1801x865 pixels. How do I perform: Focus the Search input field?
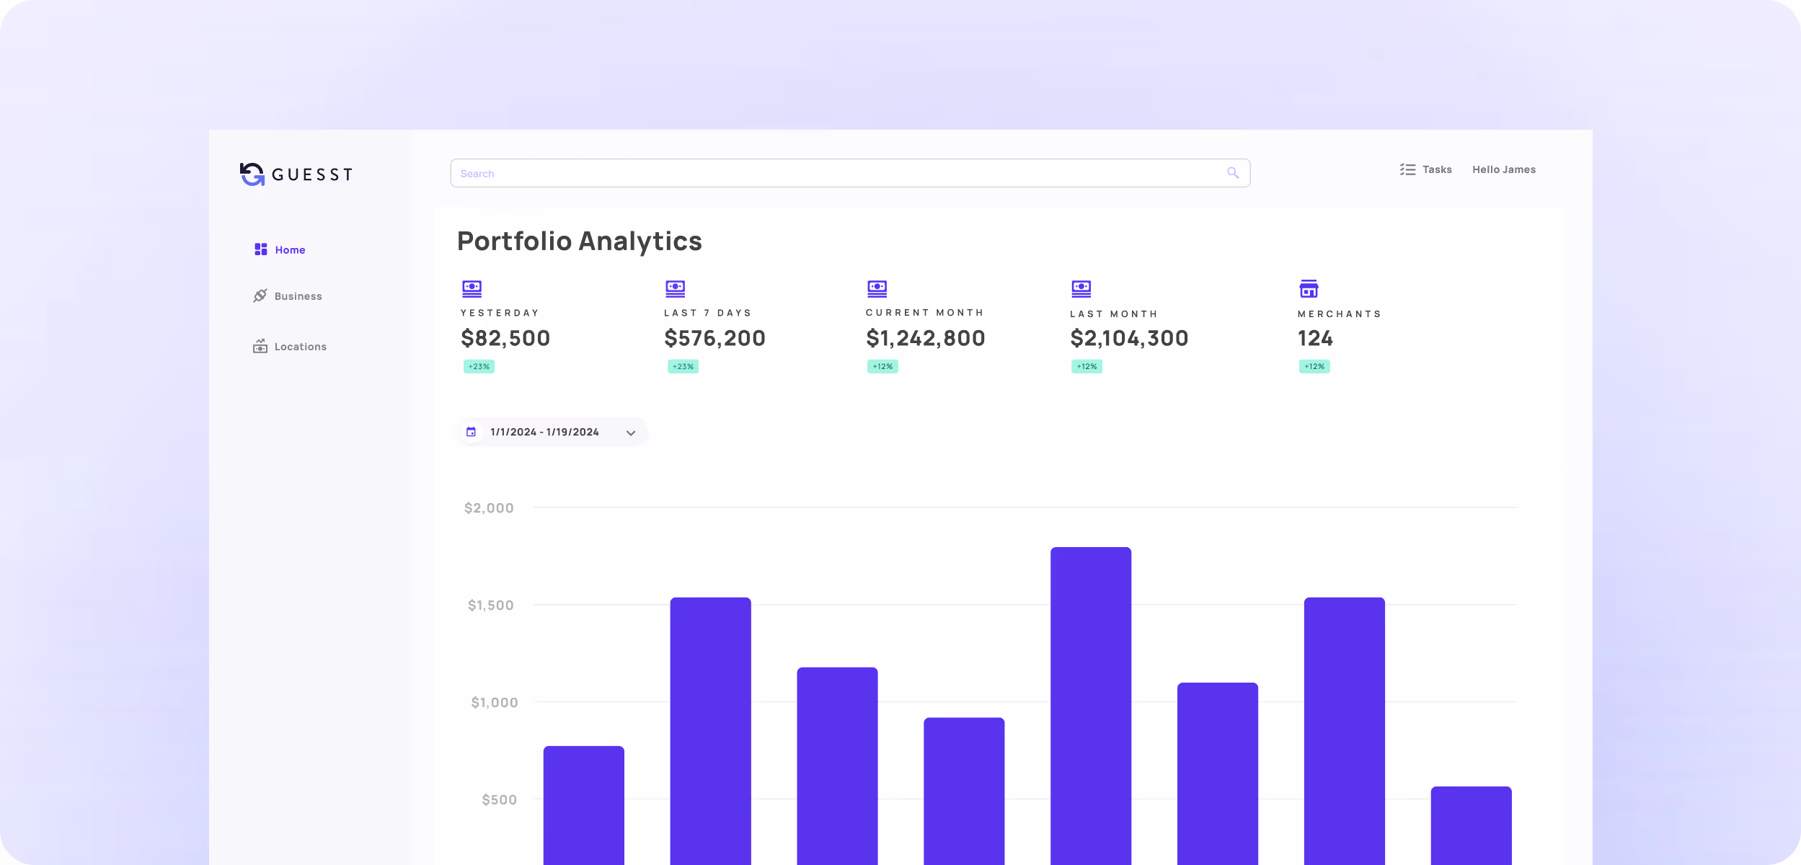point(829,173)
